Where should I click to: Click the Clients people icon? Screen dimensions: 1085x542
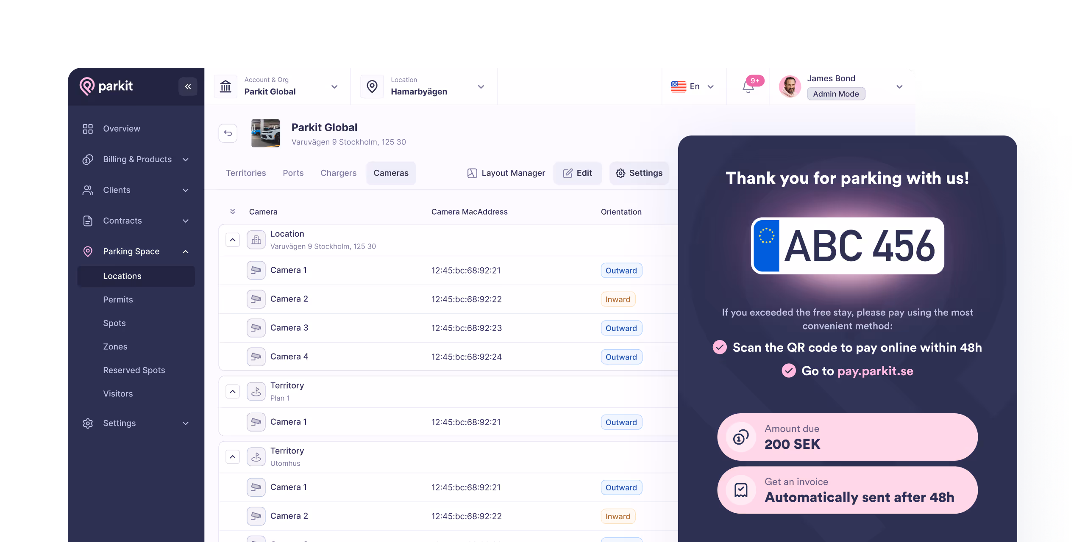pyautogui.click(x=88, y=190)
